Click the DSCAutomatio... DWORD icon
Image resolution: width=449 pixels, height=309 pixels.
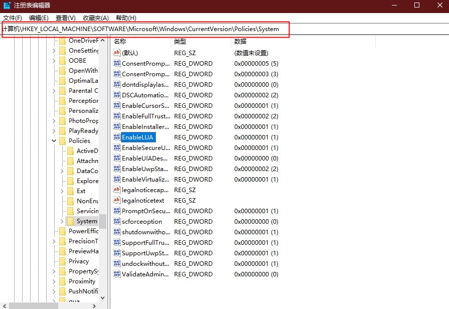pos(116,95)
